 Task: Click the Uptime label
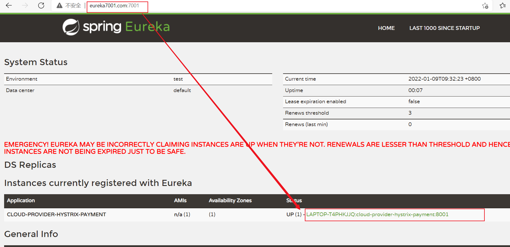click(x=294, y=90)
